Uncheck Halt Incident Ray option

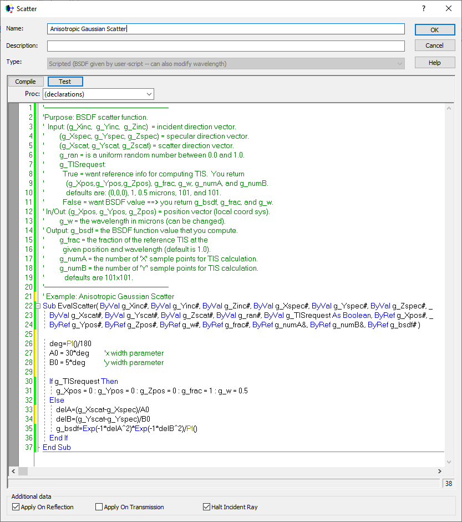pyautogui.click(x=207, y=507)
